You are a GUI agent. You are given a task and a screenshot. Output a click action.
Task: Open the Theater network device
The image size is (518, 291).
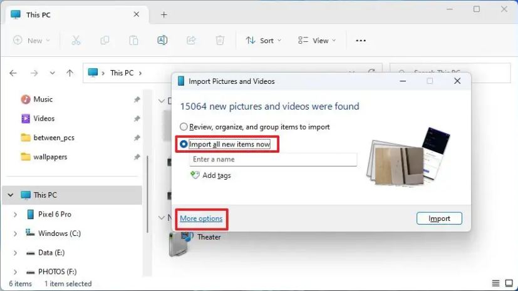(195, 243)
